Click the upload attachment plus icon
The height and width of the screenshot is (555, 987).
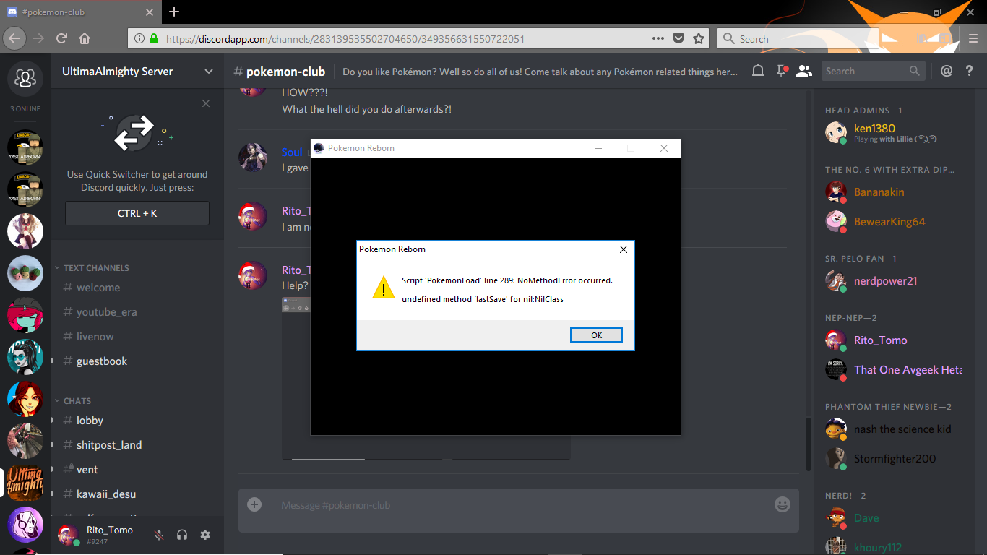[x=254, y=504]
